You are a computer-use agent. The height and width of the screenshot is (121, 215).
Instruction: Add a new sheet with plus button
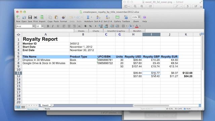click(52, 105)
